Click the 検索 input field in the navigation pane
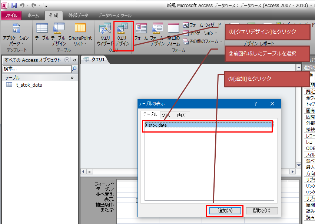315x224 pixels. [x=37, y=69]
